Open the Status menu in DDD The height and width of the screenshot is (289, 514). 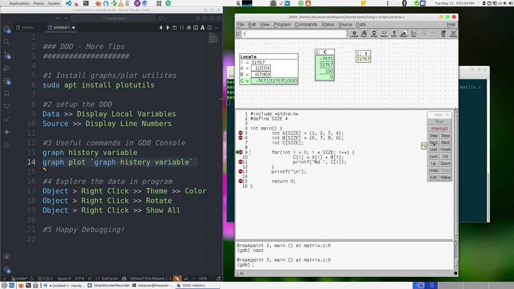point(328,24)
